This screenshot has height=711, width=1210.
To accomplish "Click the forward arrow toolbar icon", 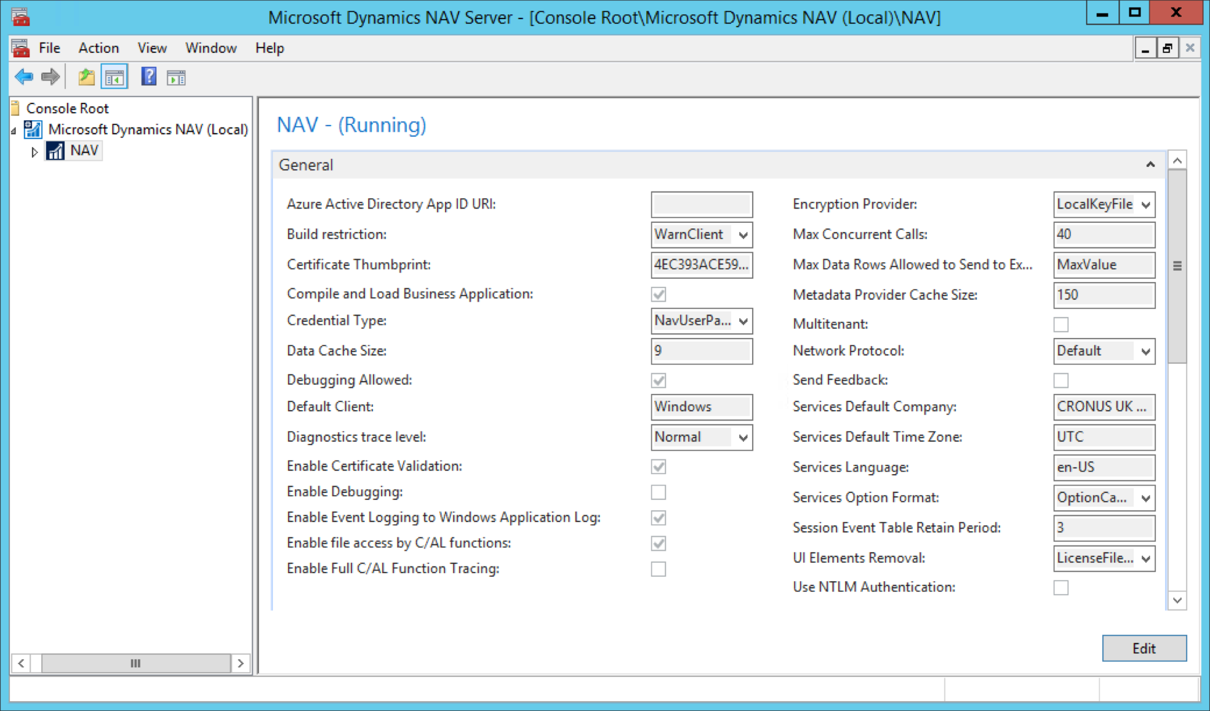I will [x=50, y=77].
